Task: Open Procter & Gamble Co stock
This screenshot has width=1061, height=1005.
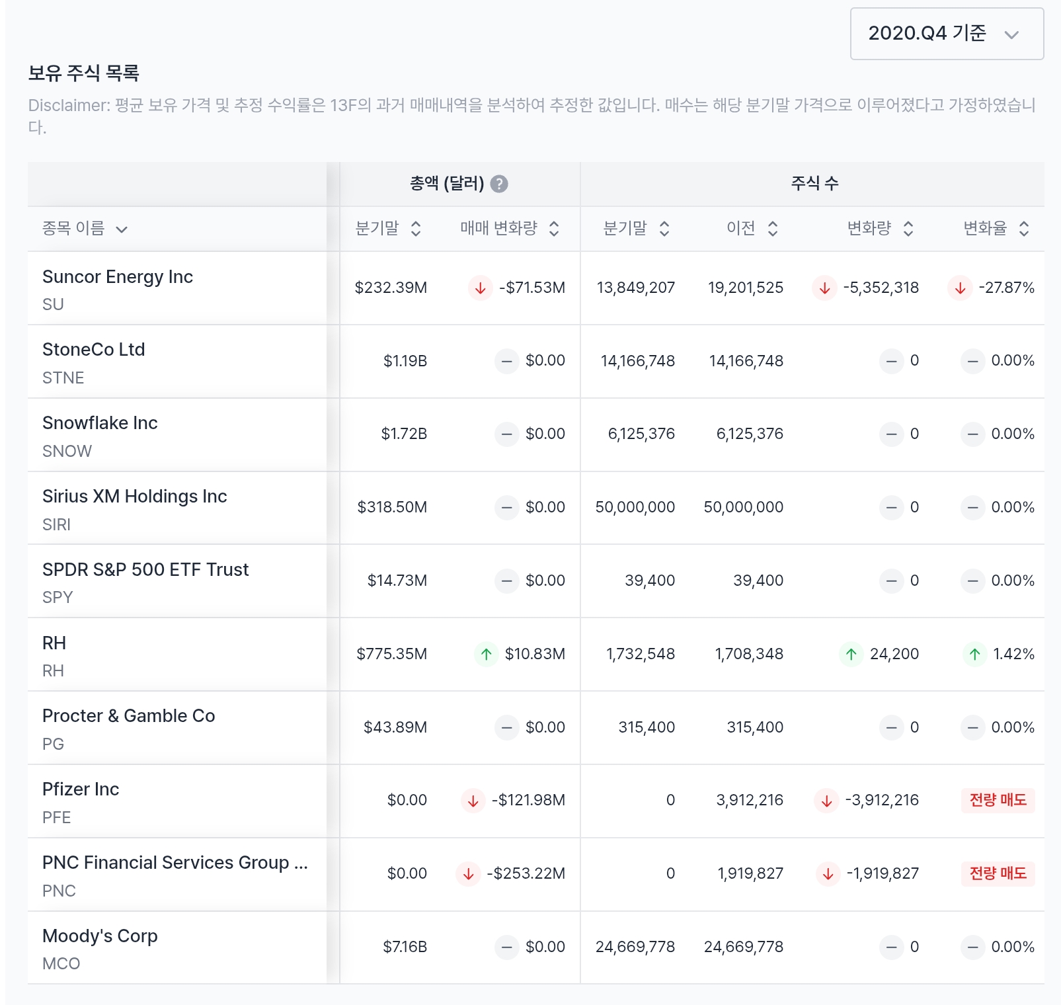Action: coord(129,716)
